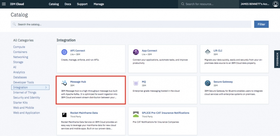Open the Docs menu item
The width and height of the screenshot is (280, 136).
(68, 4)
